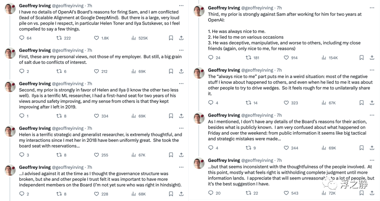Screen dimensions: 380x201
Task: Bookmark the tweet with 525K views
Action: click(171, 38)
